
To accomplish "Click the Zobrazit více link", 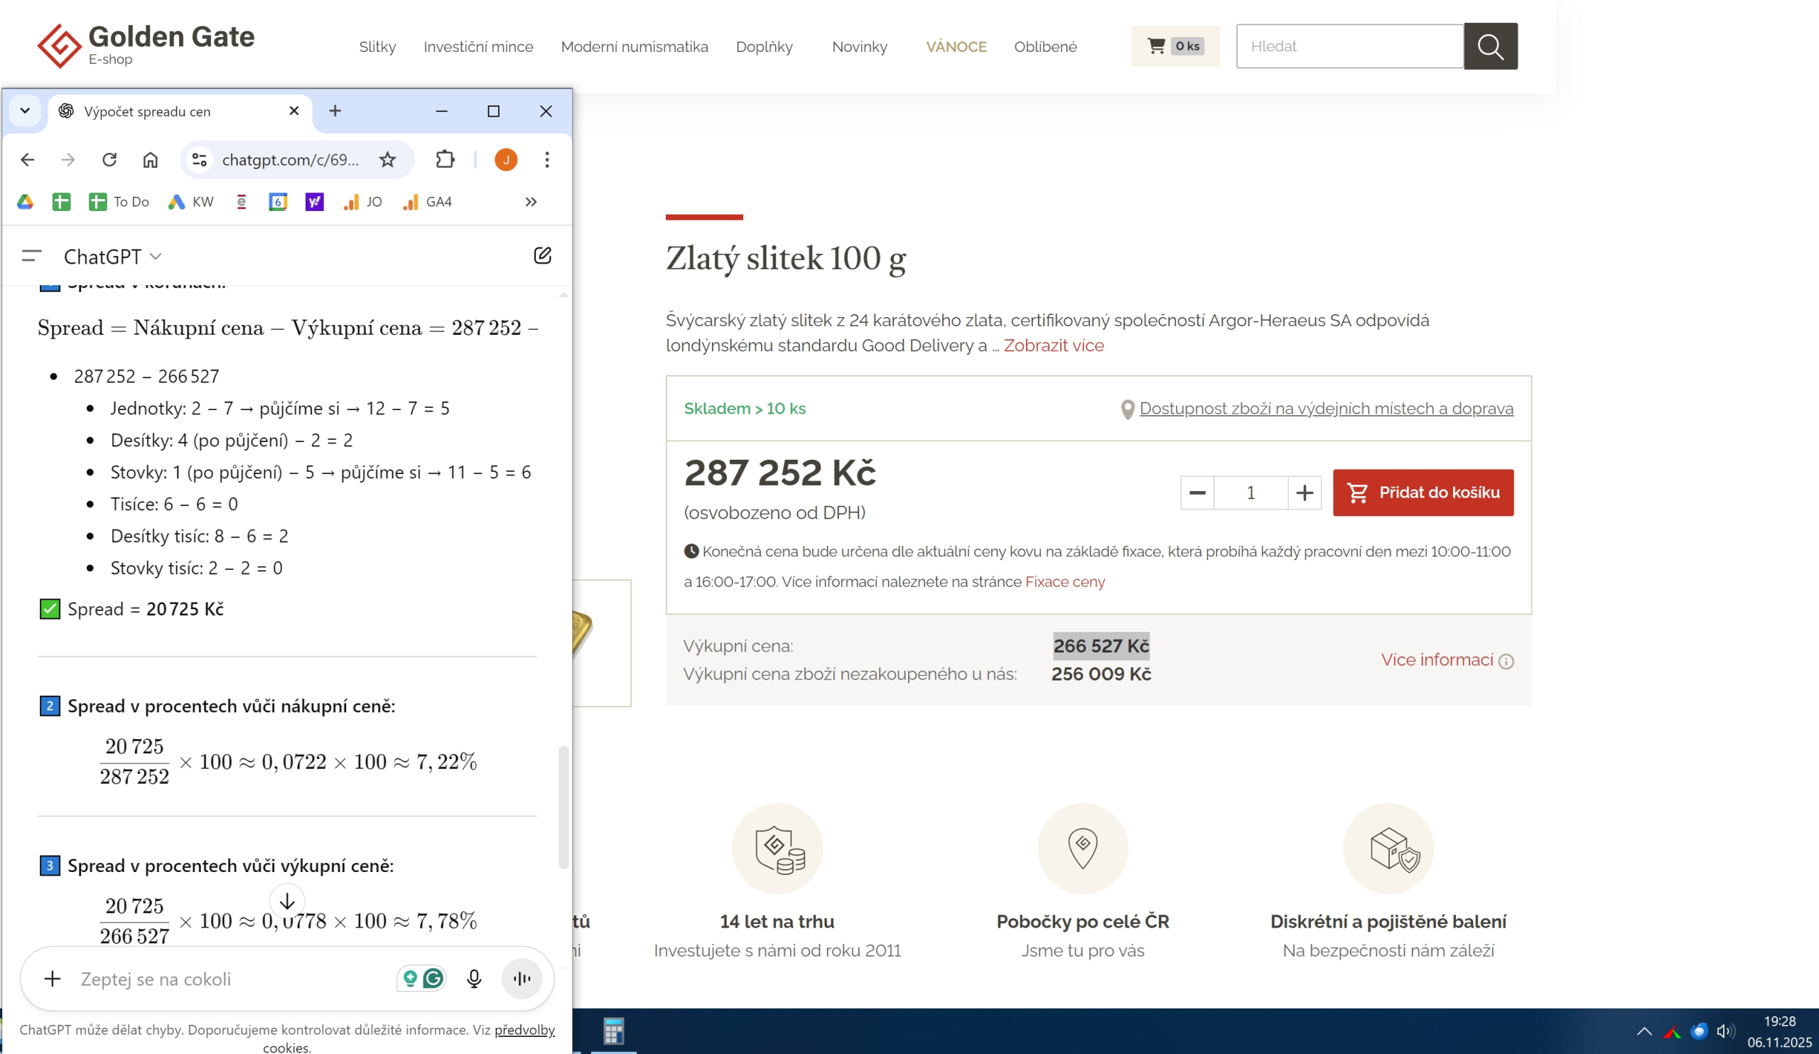I will tap(1053, 346).
